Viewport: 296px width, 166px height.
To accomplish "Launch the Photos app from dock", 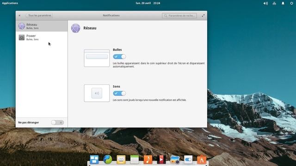I will coord(175,160).
